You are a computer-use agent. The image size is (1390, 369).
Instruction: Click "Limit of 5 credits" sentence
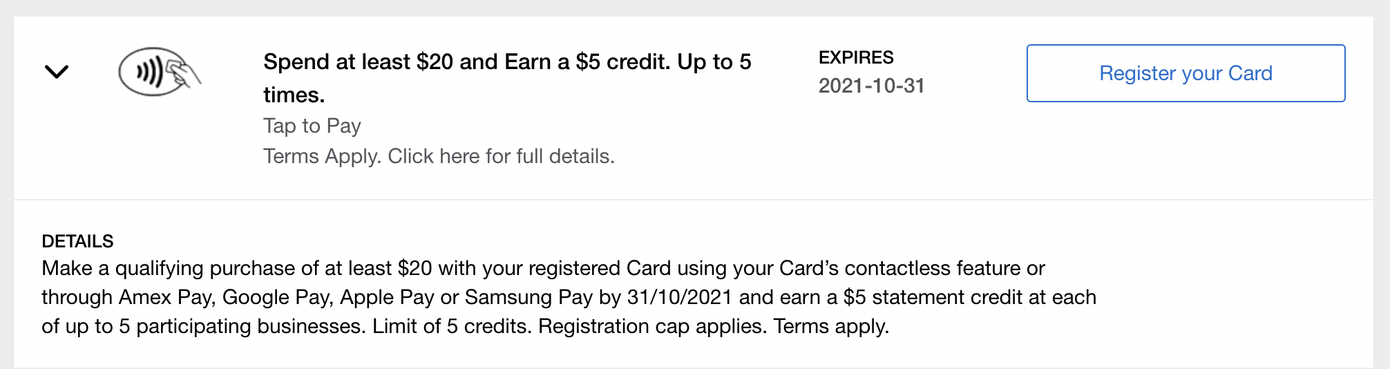tap(452, 326)
